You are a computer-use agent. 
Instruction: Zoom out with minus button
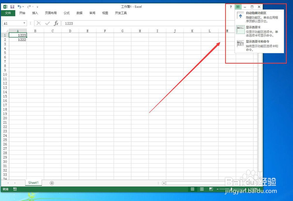coord(218,189)
